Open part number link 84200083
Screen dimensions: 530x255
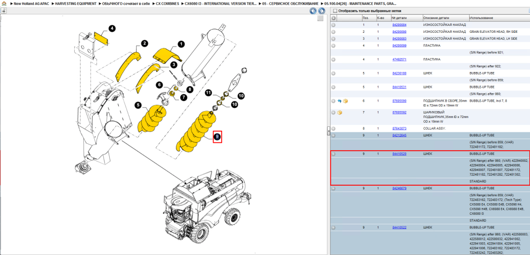[x=399, y=39]
